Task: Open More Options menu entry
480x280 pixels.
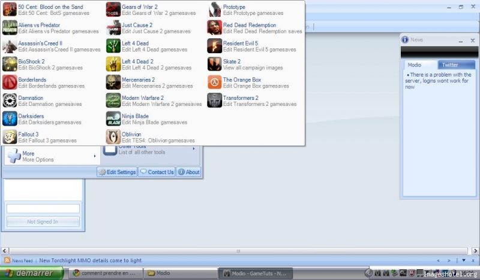Action: [52, 156]
